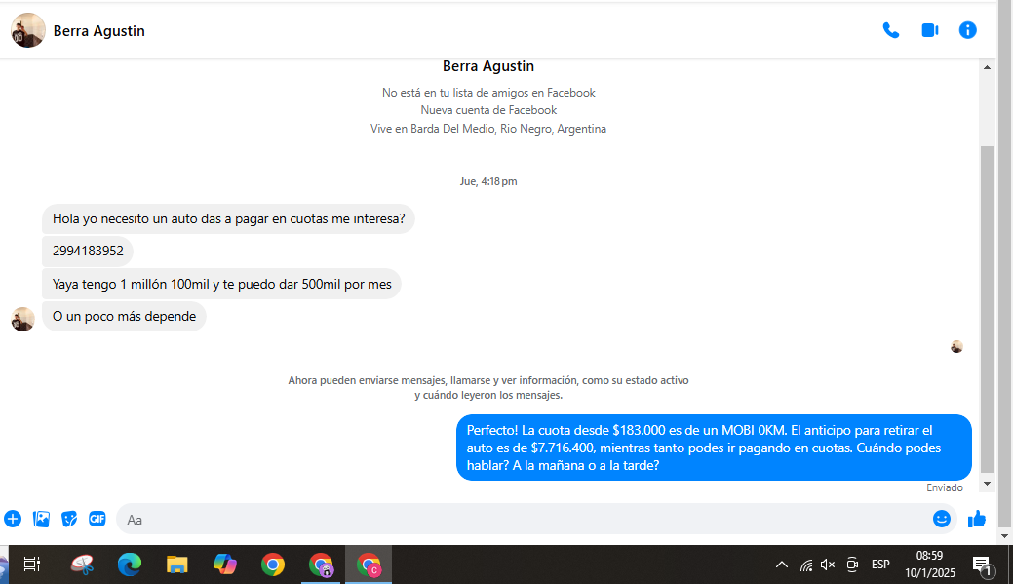
Task: Open Windows notification center
Action: (x=982, y=565)
